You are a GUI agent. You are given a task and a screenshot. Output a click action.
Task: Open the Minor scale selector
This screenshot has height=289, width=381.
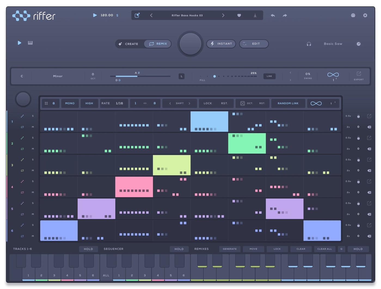click(x=58, y=76)
